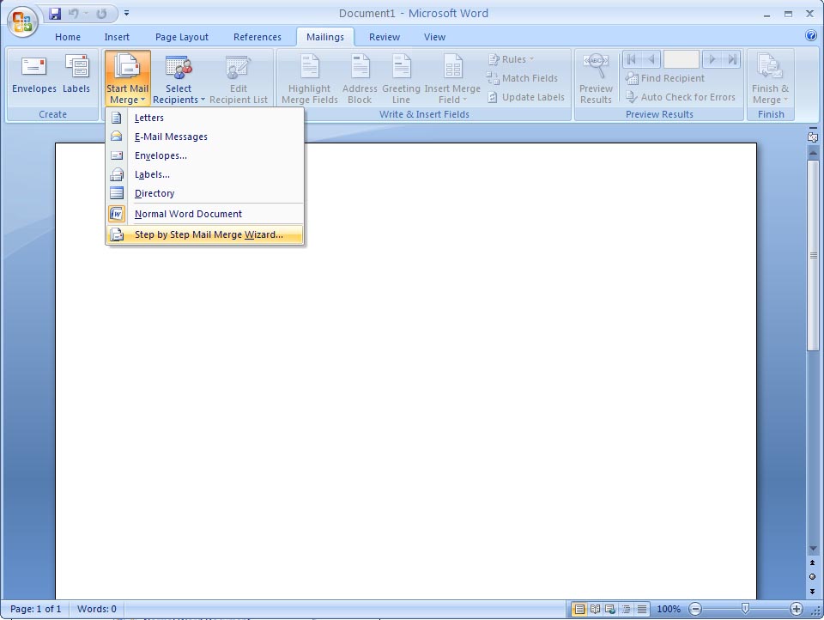Viewport: 824px width, 620px height.
Task: Switch to Print Layout view
Action: [x=579, y=609]
